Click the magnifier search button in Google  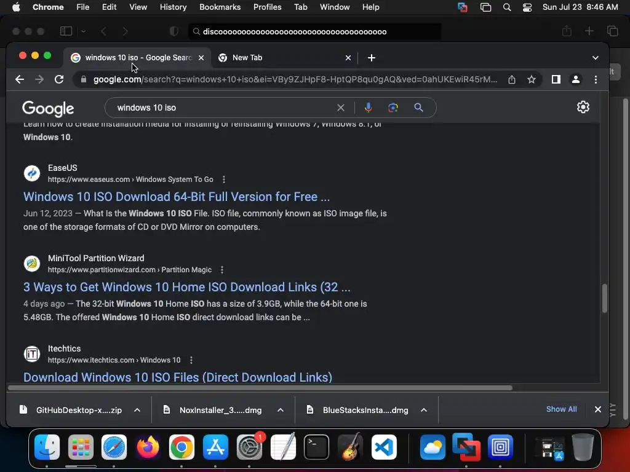[x=418, y=108]
